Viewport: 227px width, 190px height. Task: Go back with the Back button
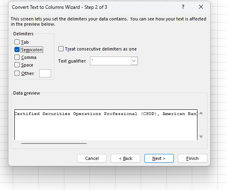pyautogui.click(x=125, y=158)
